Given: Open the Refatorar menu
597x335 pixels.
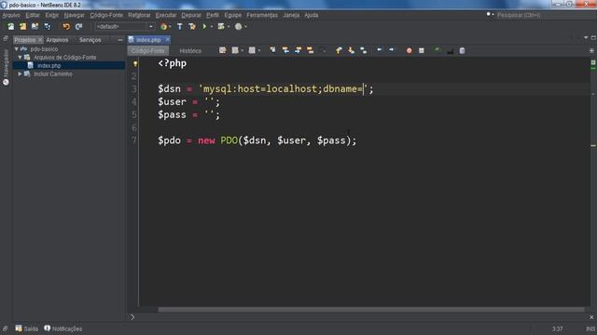Looking at the screenshot, I should 139,15.
